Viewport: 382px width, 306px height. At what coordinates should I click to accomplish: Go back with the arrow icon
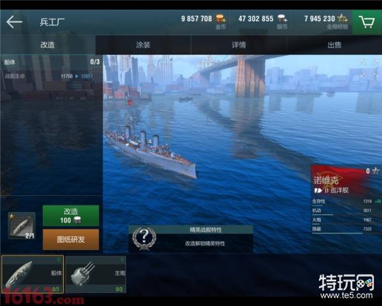pyautogui.click(x=14, y=22)
